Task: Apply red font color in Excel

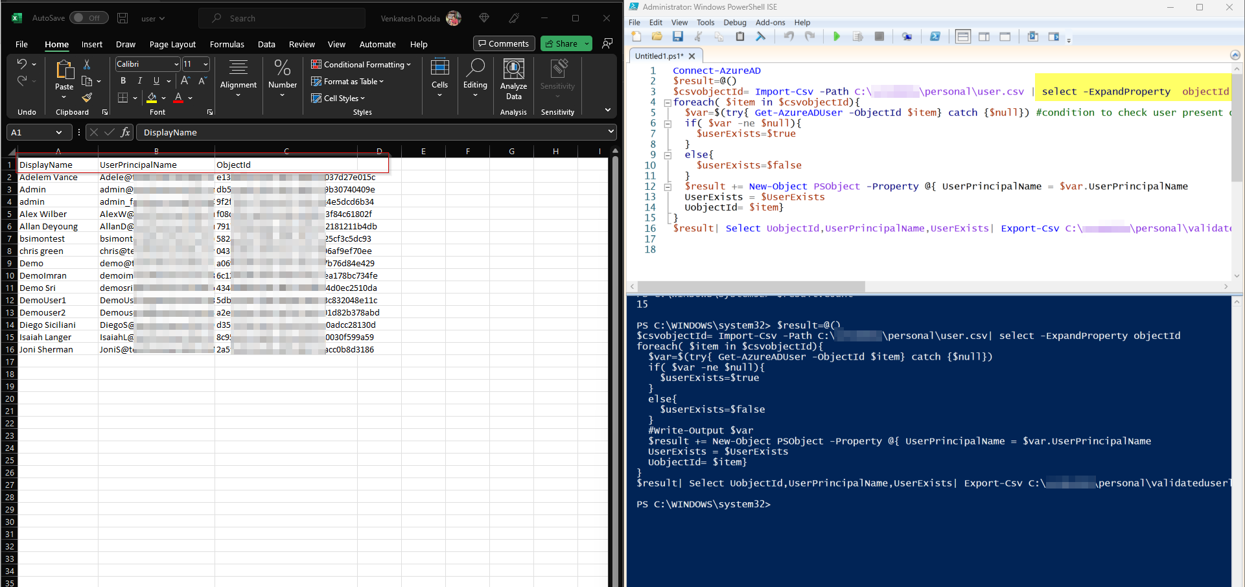Action: pos(179,98)
